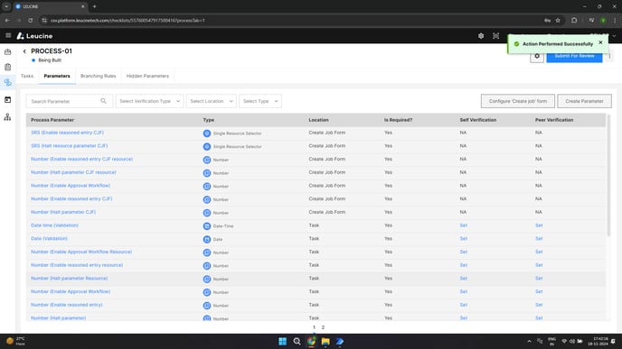Open the hierarchy icon in left sidebar
Viewport: 622px width, 349px height.
[7, 116]
